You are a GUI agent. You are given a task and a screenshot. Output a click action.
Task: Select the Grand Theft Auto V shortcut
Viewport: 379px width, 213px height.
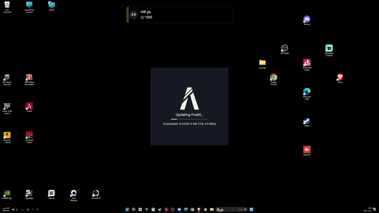coord(7,109)
